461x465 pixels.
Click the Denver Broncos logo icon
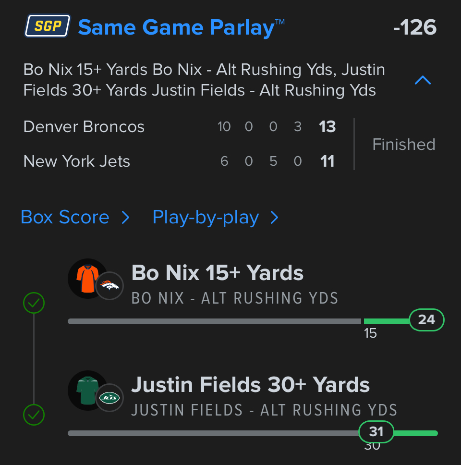[109, 286]
